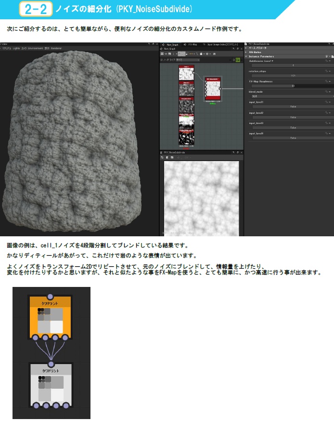The width and height of the screenshot is (334, 421).
Task: Open the Environment menu in 3D View
Action: (x=36, y=48)
